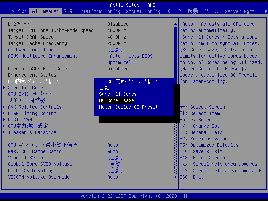The height and width of the screenshot is (201, 268).
Task: Select the ASUS Multicore Enhancement item
Action: click(x=43, y=56)
